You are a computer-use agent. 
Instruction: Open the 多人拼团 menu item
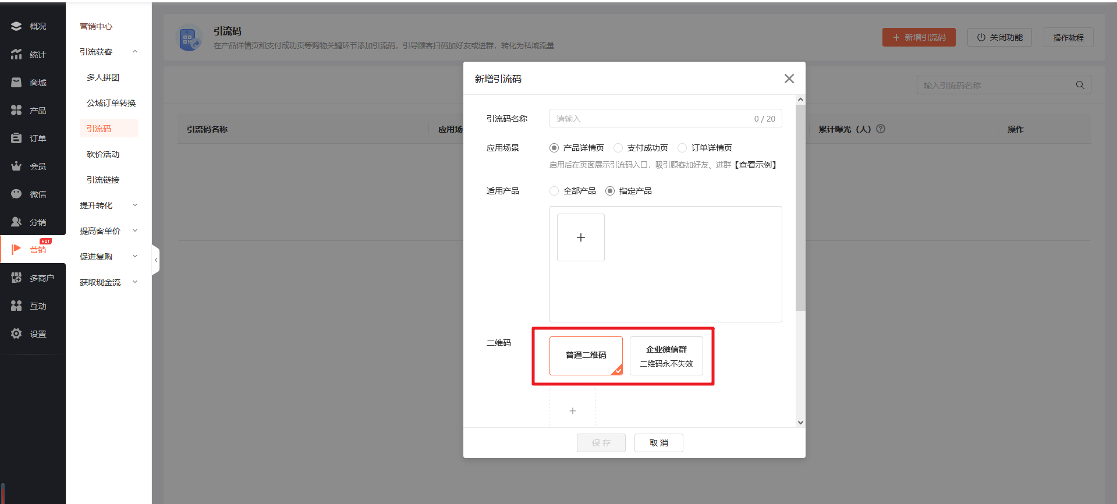tap(103, 77)
